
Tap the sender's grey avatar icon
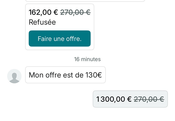click(14, 76)
